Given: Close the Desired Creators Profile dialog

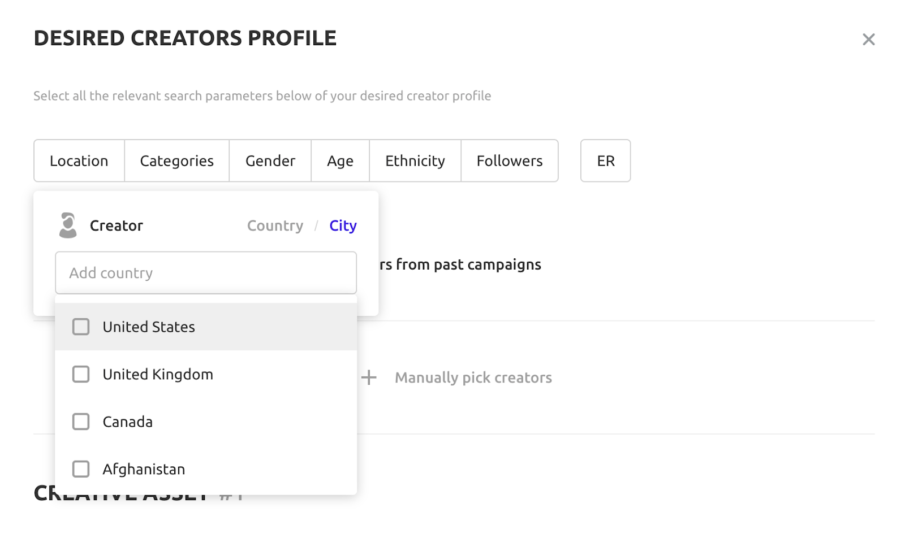Looking at the screenshot, I should [x=868, y=39].
